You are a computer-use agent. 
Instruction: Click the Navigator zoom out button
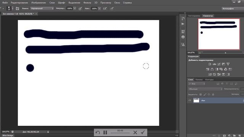(200, 53)
